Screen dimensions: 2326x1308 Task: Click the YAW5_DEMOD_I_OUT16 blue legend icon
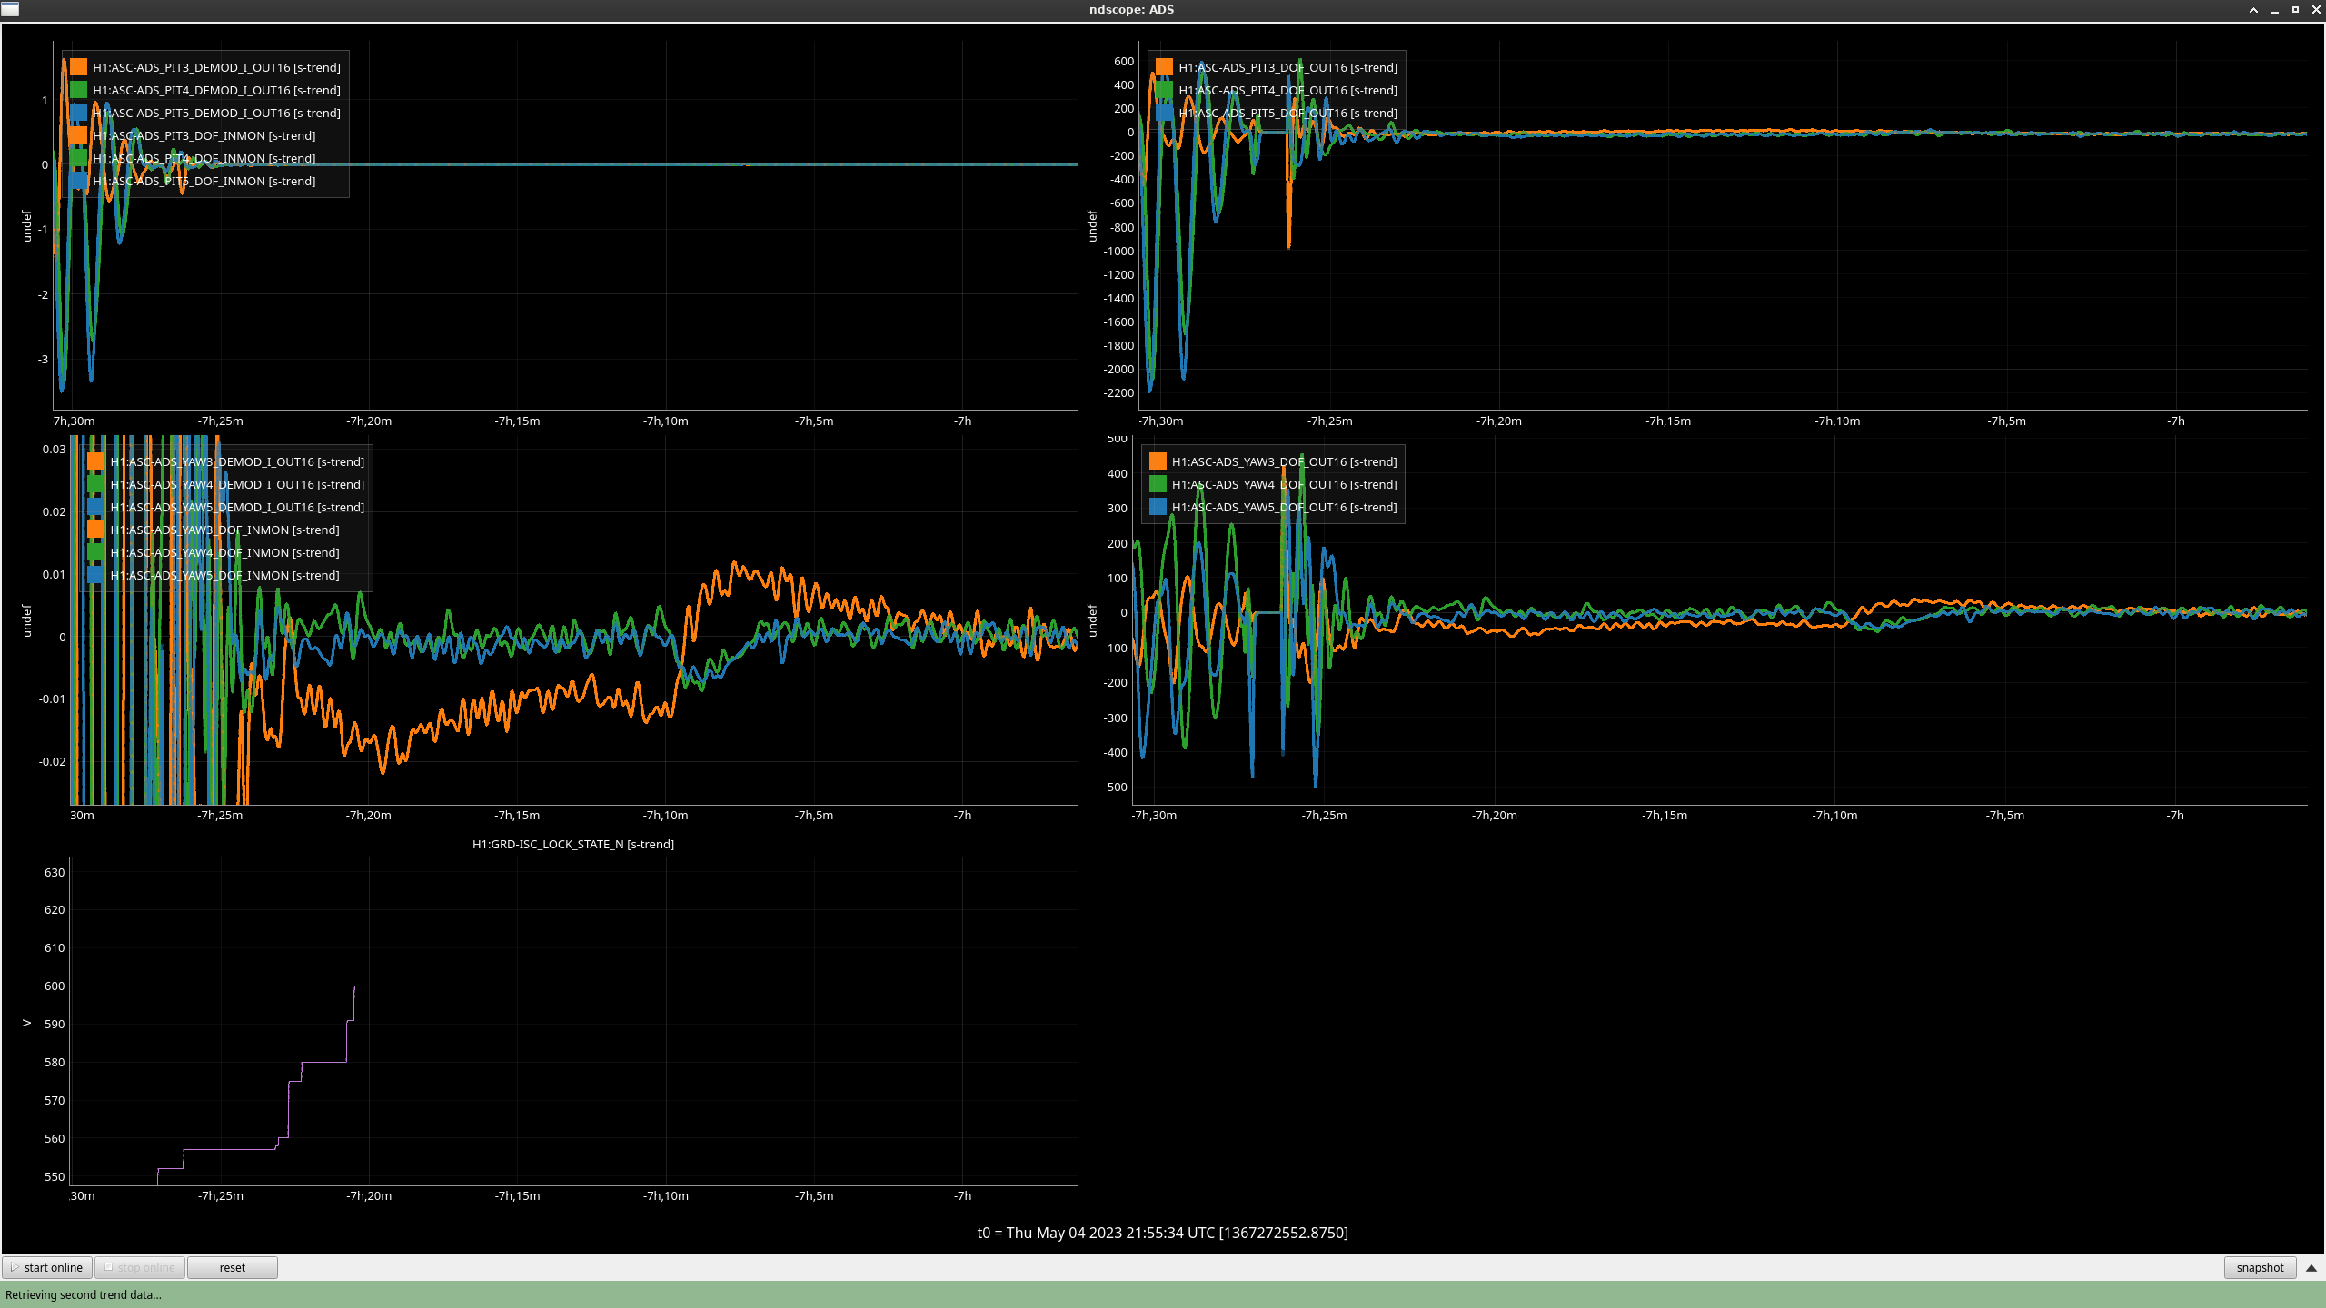click(96, 507)
